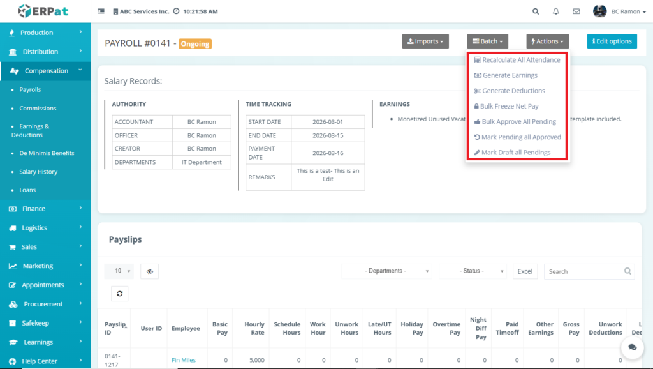Click the ERPat logo
This screenshot has height=369, width=653.
[x=42, y=11]
